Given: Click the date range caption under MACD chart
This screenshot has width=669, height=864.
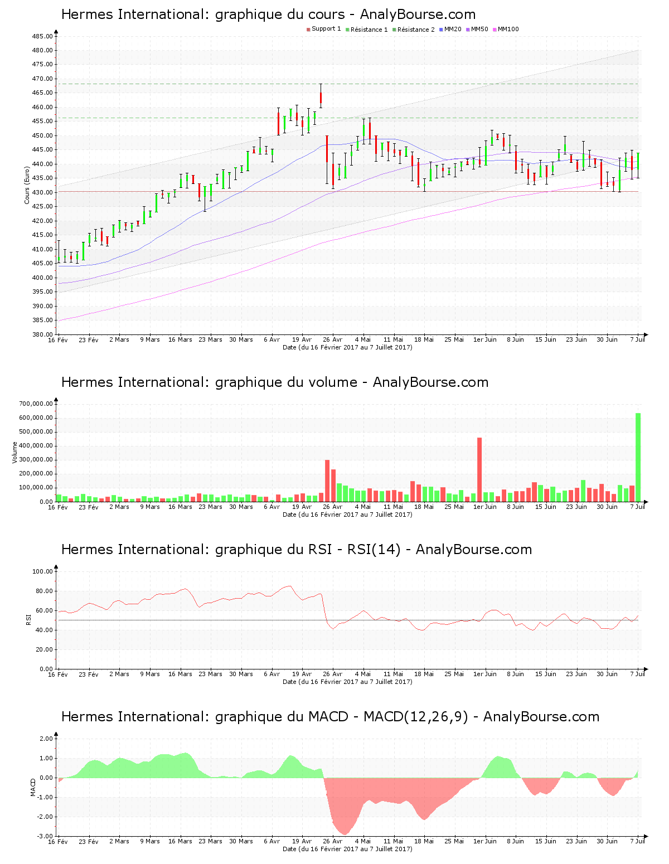Looking at the screenshot, I should (347, 849).
